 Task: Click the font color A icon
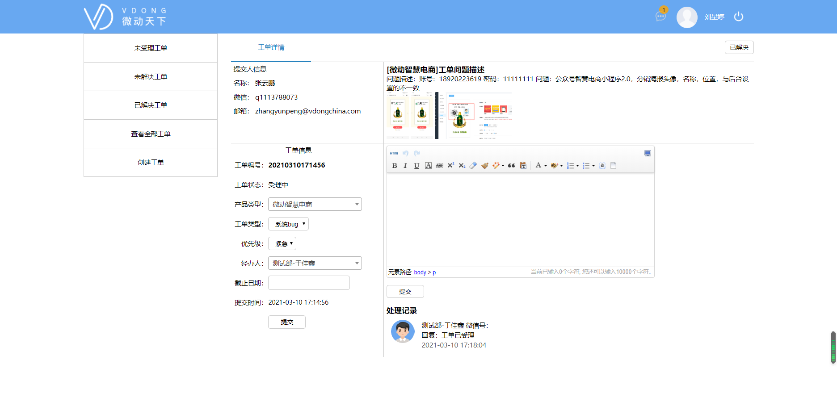(x=538, y=166)
